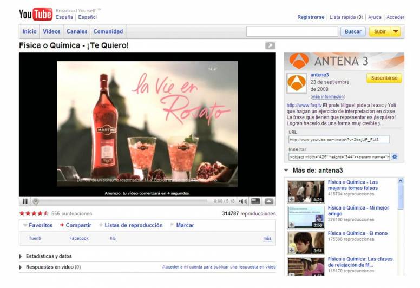420x288 pixels.
Task: Rate the video with the fifth star
Action: click(46, 214)
